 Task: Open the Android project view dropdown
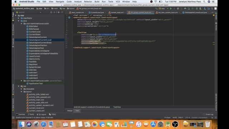tap(29, 13)
